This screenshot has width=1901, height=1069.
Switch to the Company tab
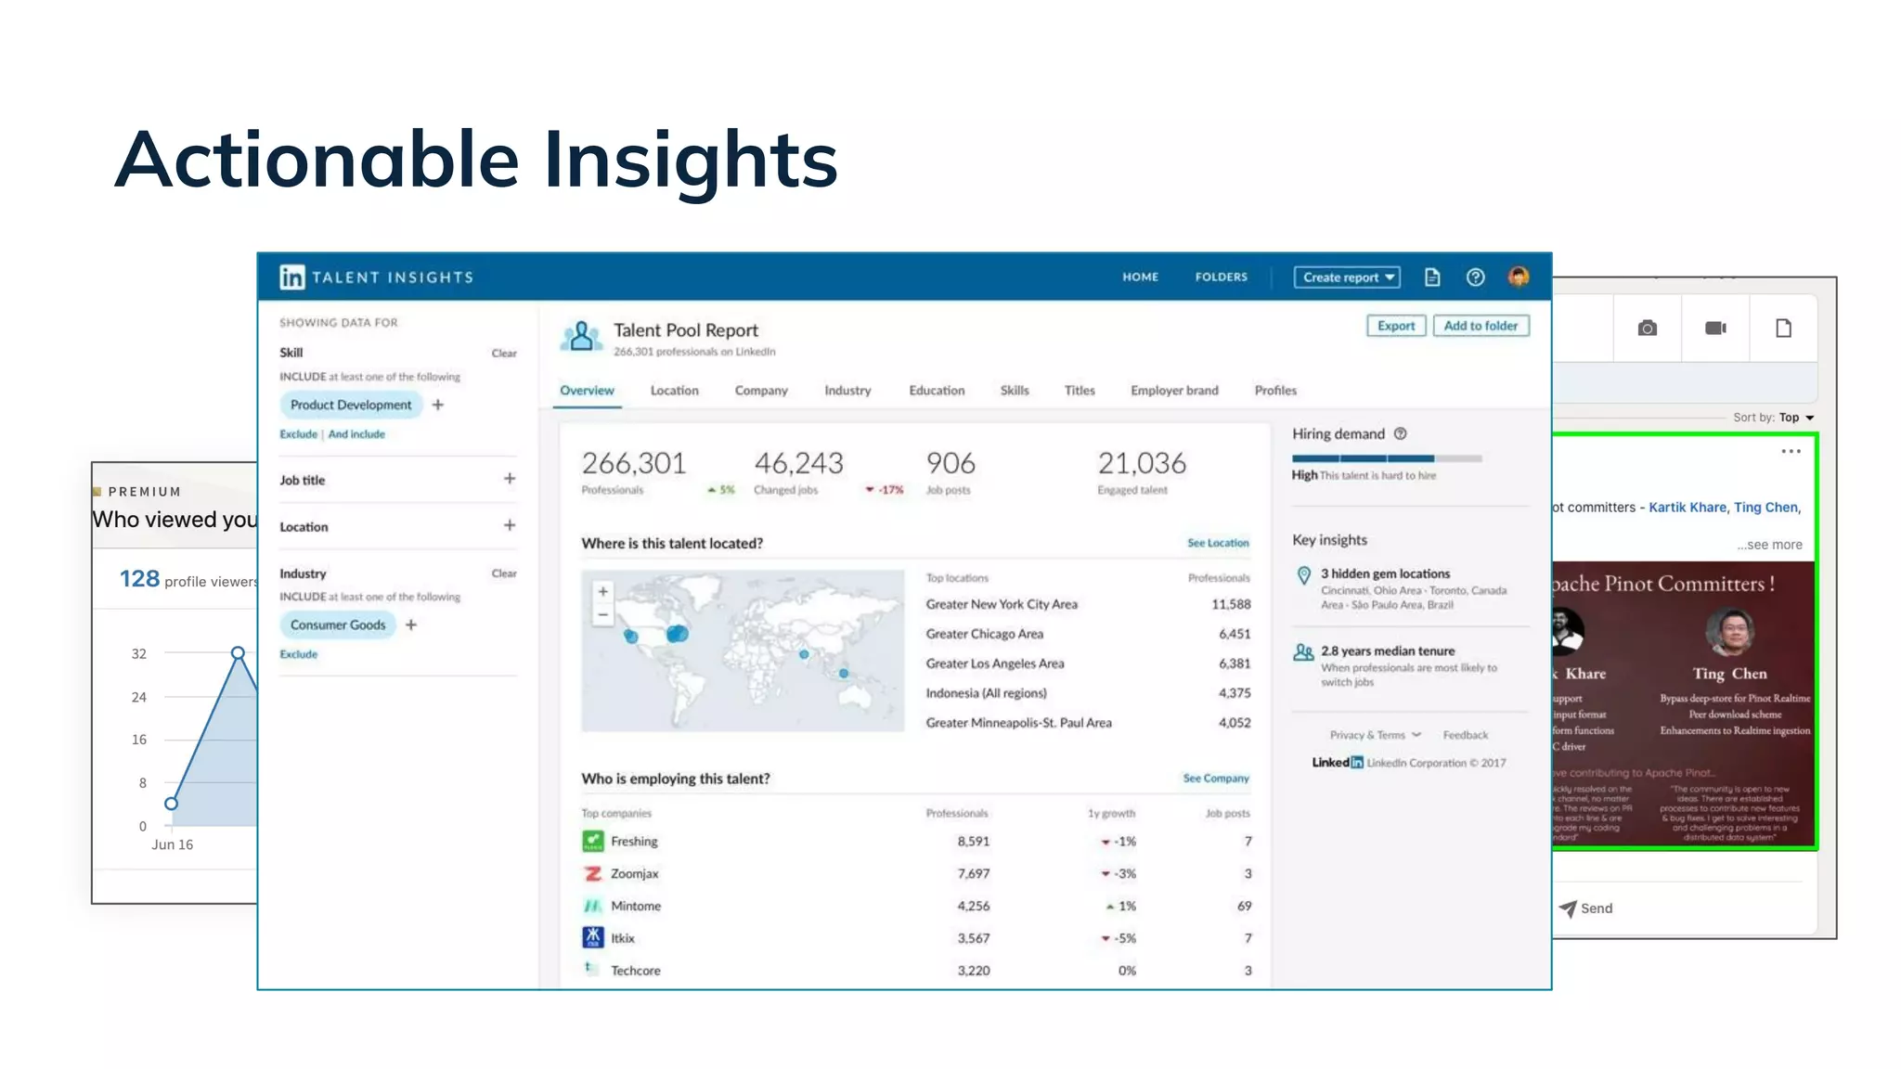761,391
